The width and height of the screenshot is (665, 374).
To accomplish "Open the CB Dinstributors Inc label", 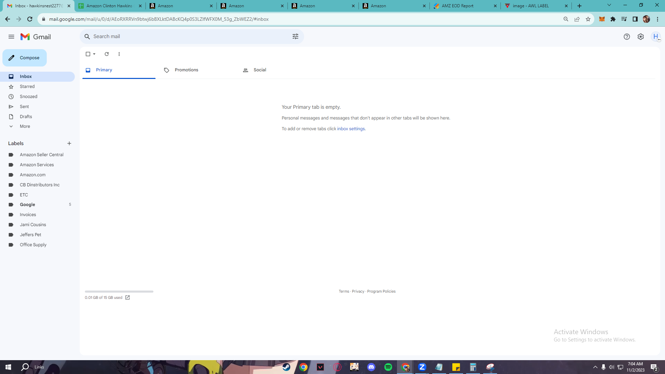I will point(37,185).
